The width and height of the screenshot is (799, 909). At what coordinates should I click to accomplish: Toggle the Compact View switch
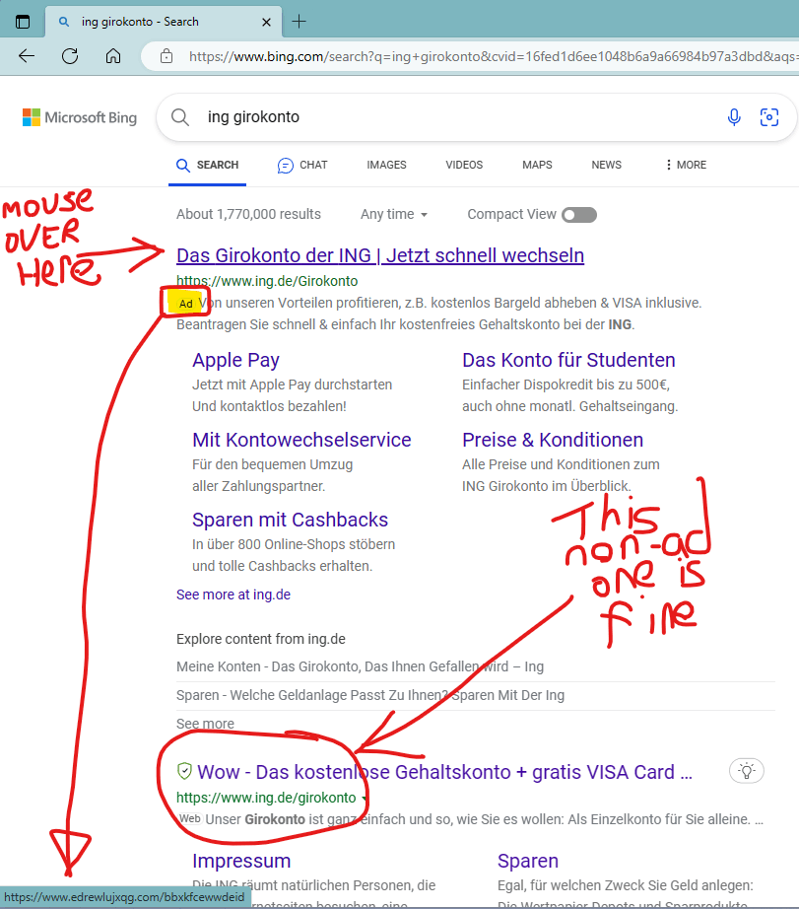(579, 215)
